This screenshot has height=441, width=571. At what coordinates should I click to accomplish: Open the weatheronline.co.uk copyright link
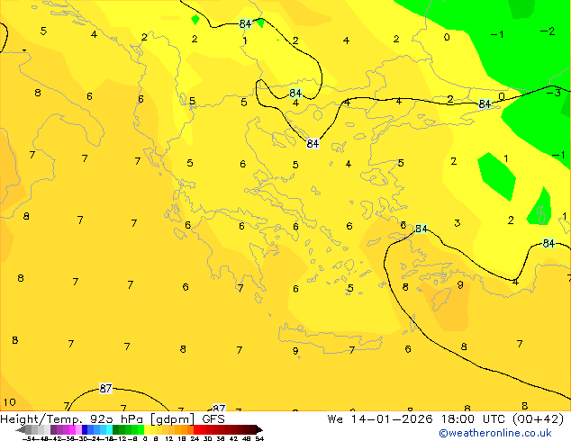pyautogui.click(x=494, y=433)
